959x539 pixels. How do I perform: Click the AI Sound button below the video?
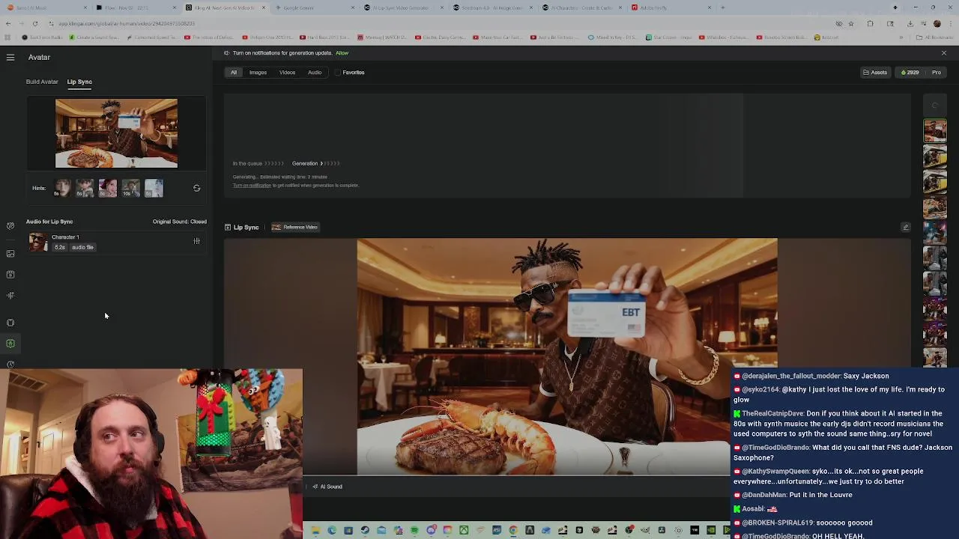[327, 487]
